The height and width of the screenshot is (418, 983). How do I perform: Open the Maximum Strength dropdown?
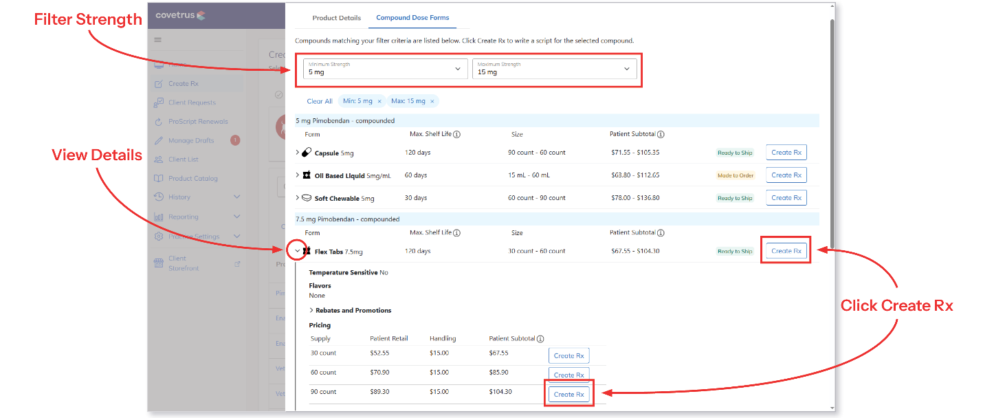tap(554, 69)
